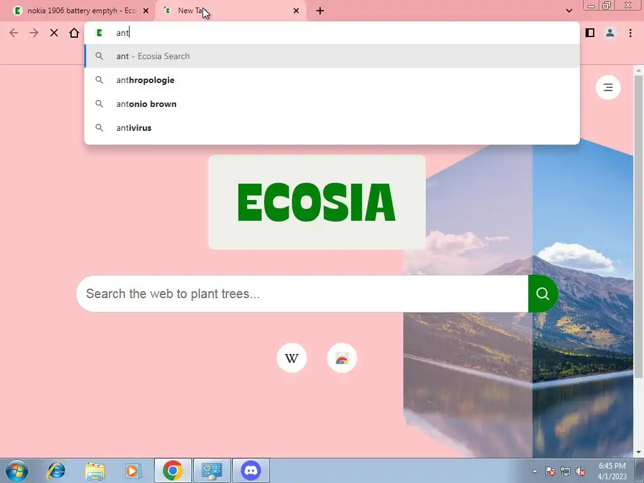Open the profile avatar icon
Image resolution: width=644 pixels, height=483 pixels.
610,33
